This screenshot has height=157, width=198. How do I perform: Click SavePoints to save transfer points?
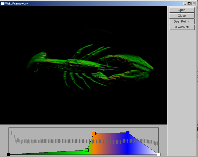coord(182,27)
